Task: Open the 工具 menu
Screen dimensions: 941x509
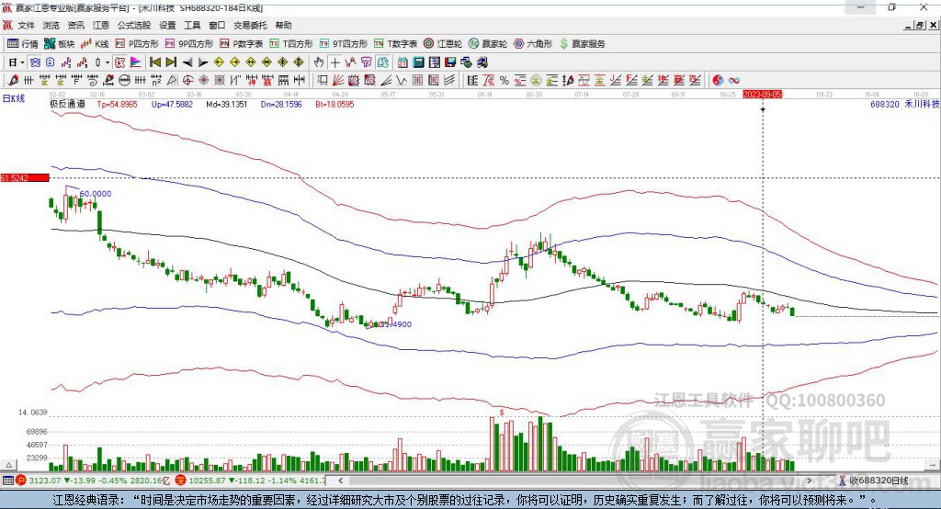Action: pos(192,25)
